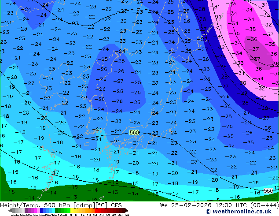Click the 'Height/Temp. 500 hPa' title text
Image resolution: width=279 pixels, height=216 pixels.
(x=35, y=205)
